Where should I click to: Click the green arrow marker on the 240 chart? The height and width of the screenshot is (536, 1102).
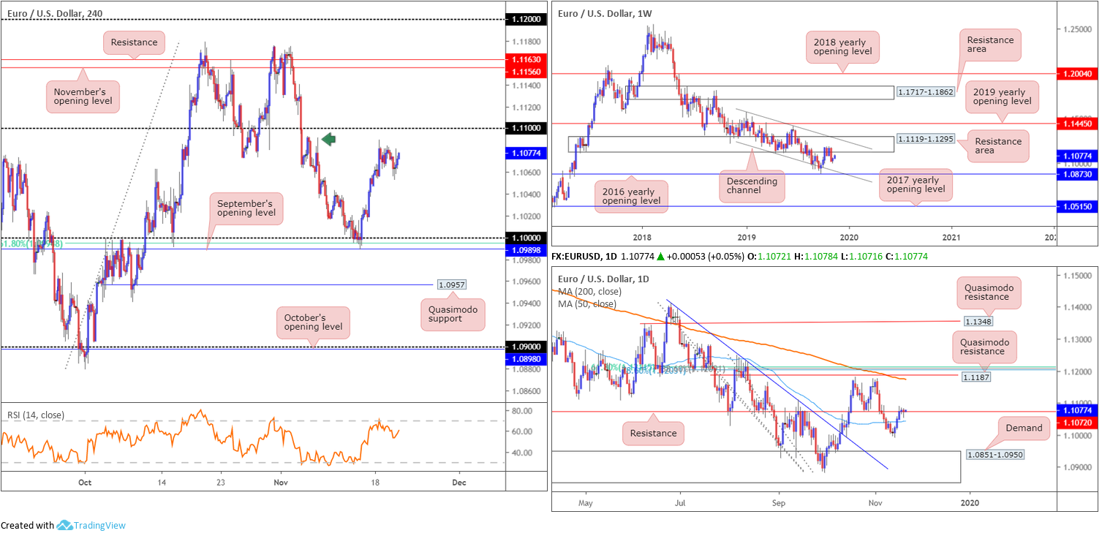[328, 139]
